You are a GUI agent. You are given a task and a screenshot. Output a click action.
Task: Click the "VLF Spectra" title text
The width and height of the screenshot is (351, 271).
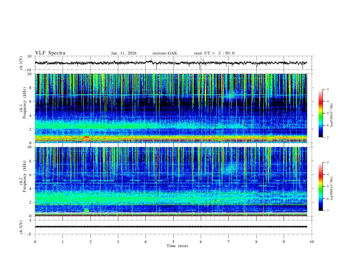pos(50,53)
